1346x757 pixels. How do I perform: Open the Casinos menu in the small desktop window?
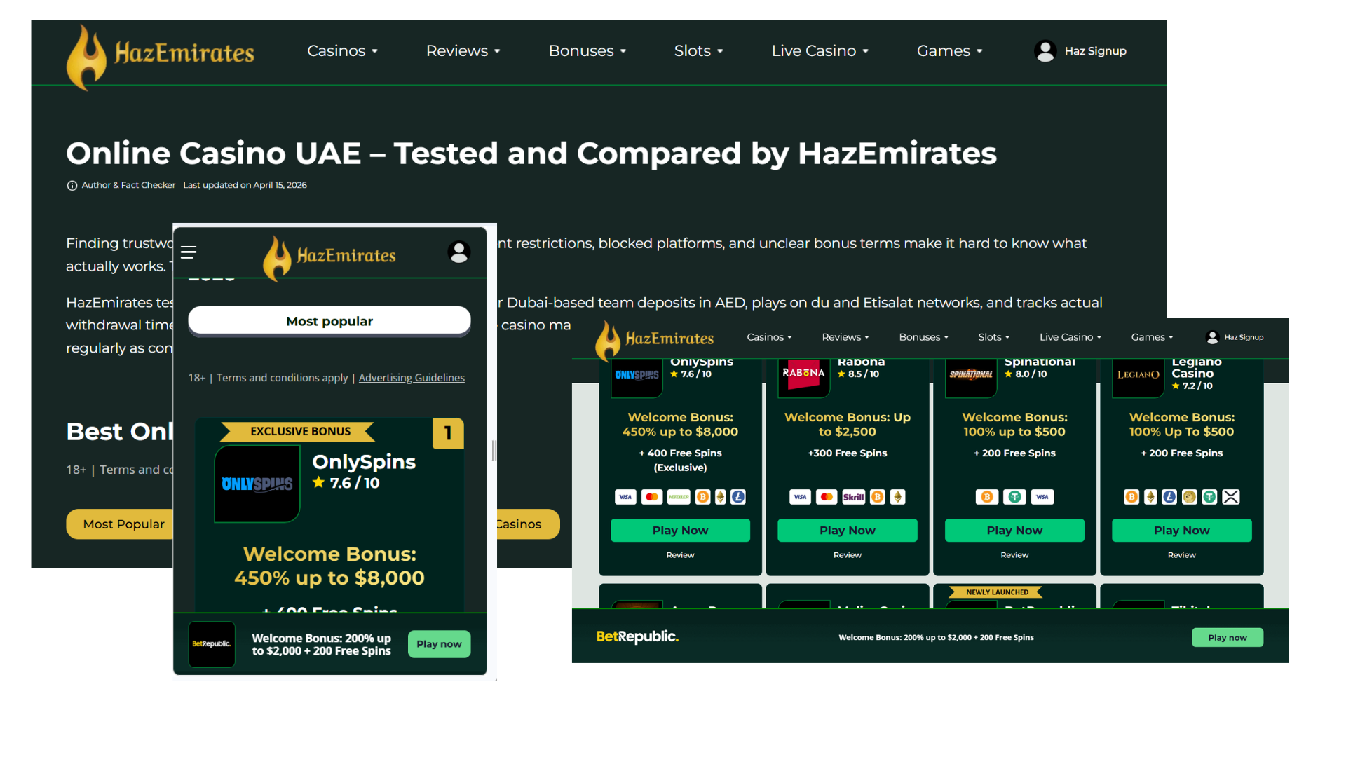pyautogui.click(x=769, y=337)
